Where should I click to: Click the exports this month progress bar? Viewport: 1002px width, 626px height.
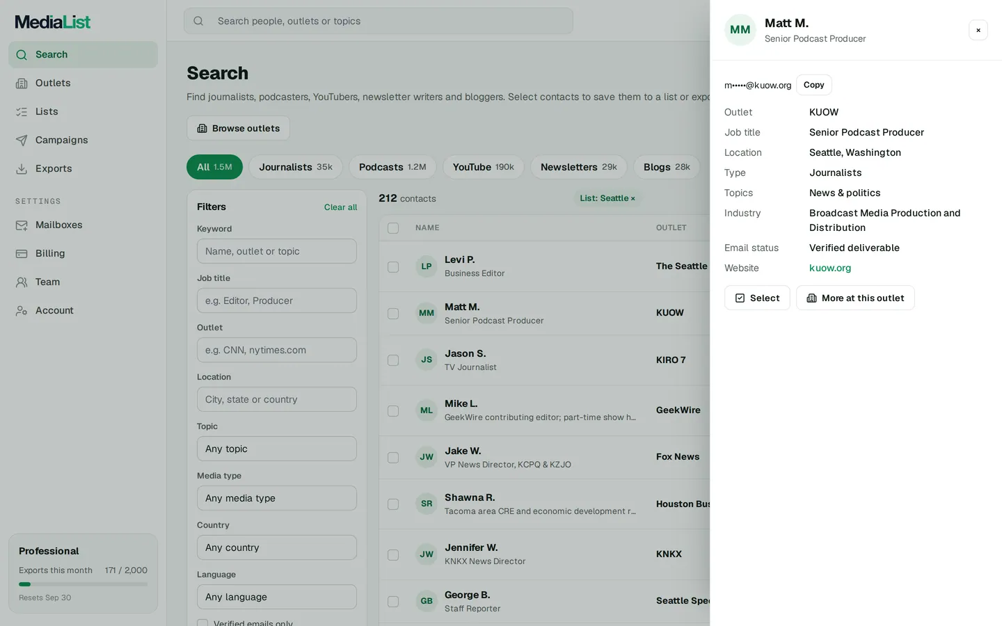[83, 584]
